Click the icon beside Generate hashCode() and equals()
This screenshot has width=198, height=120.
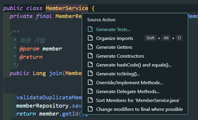click(x=90, y=65)
